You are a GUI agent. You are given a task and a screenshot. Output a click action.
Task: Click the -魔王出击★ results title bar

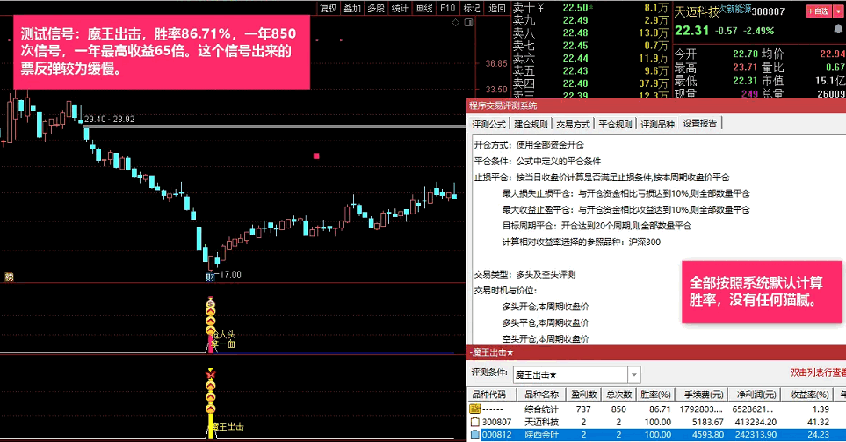click(x=656, y=352)
